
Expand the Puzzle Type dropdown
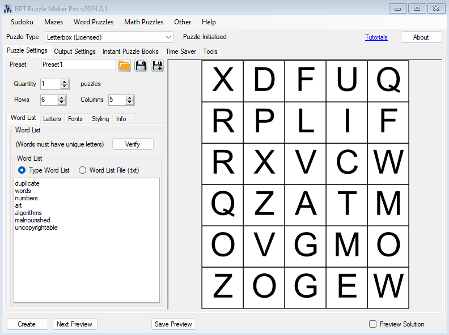168,37
